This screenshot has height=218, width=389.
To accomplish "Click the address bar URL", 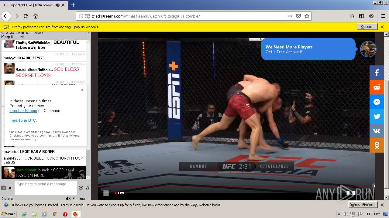I will tap(146, 16).
